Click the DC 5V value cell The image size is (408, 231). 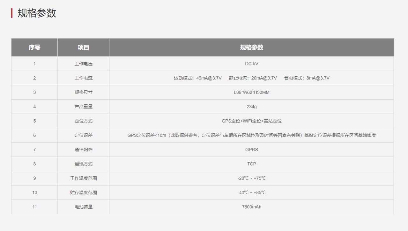click(251, 64)
